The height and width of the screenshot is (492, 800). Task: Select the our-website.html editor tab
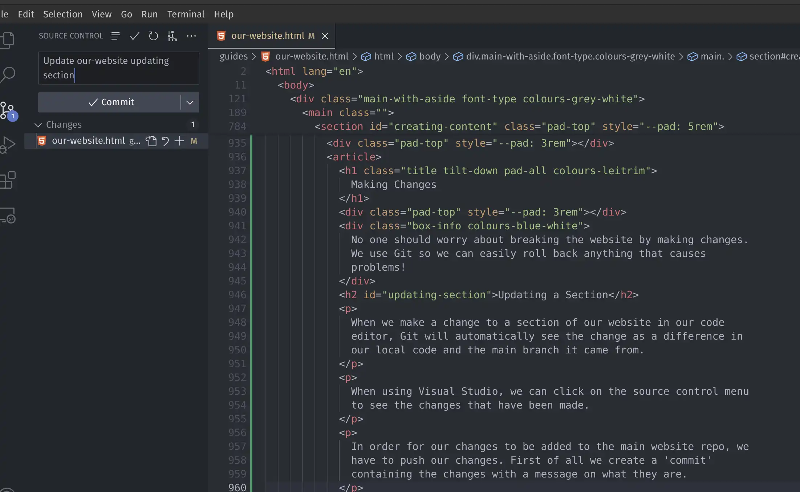272,36
